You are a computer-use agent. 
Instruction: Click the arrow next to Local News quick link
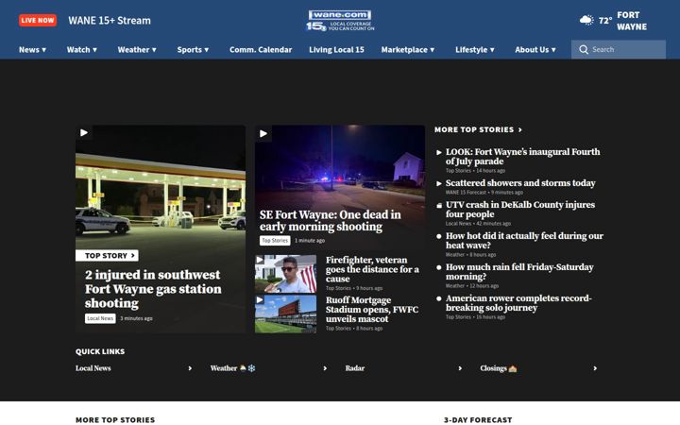coord(190,368)
